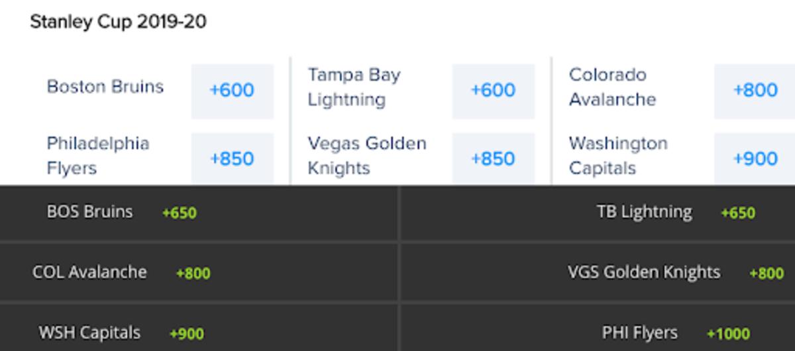Select the Philadelphia Flyers team name
This screenshot has height=351, width=795.
(97, 156)
